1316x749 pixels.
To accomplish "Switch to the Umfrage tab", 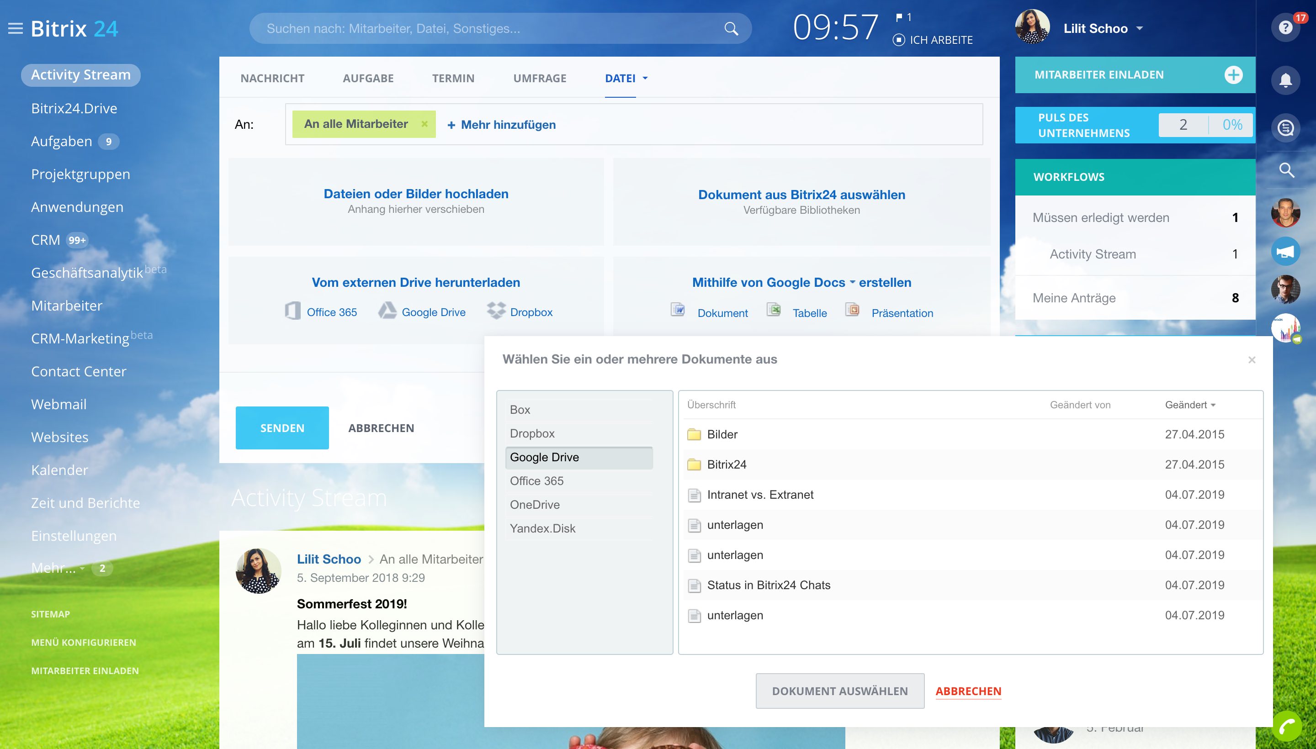I will pyautogui.click(x=539, y=78).
